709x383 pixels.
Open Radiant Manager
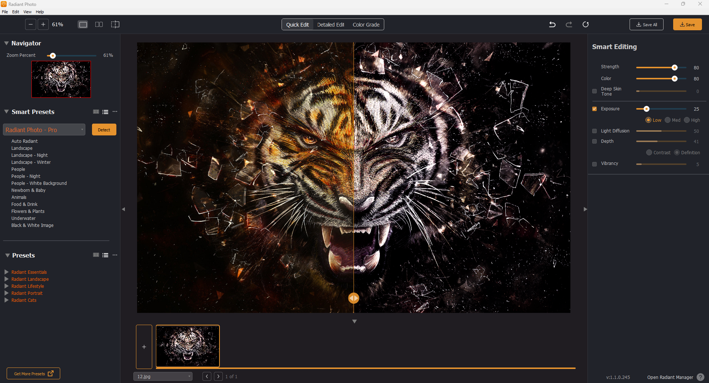670,377
